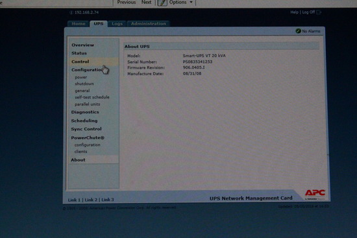Select Diagnostics in the sidebar
This screenshot has width=357, height=238.
(x=85, y=112)
